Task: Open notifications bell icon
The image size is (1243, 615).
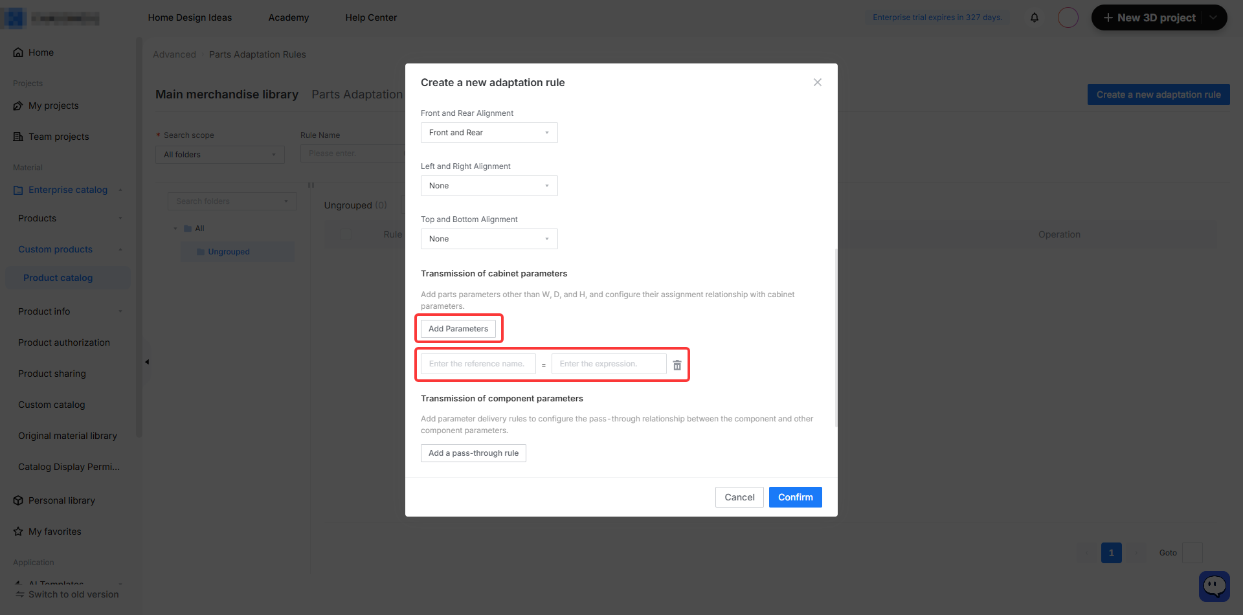Action: (1035, 17)
